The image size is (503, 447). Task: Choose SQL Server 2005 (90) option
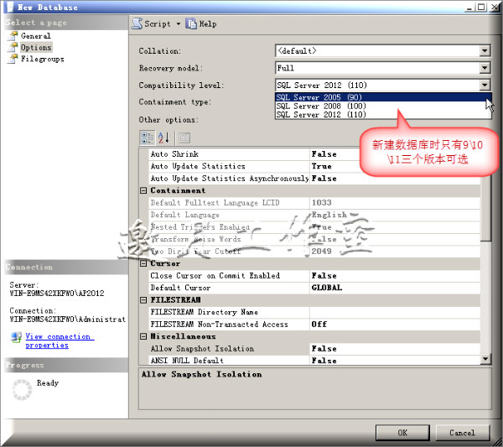[383, 97]
